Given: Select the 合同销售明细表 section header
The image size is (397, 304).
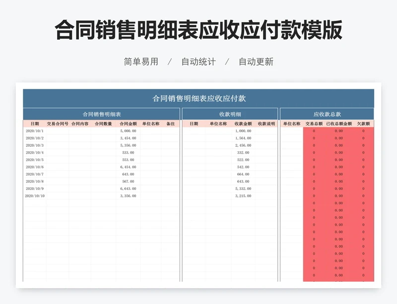Looking at the screenshot, I should coord(101,114).
